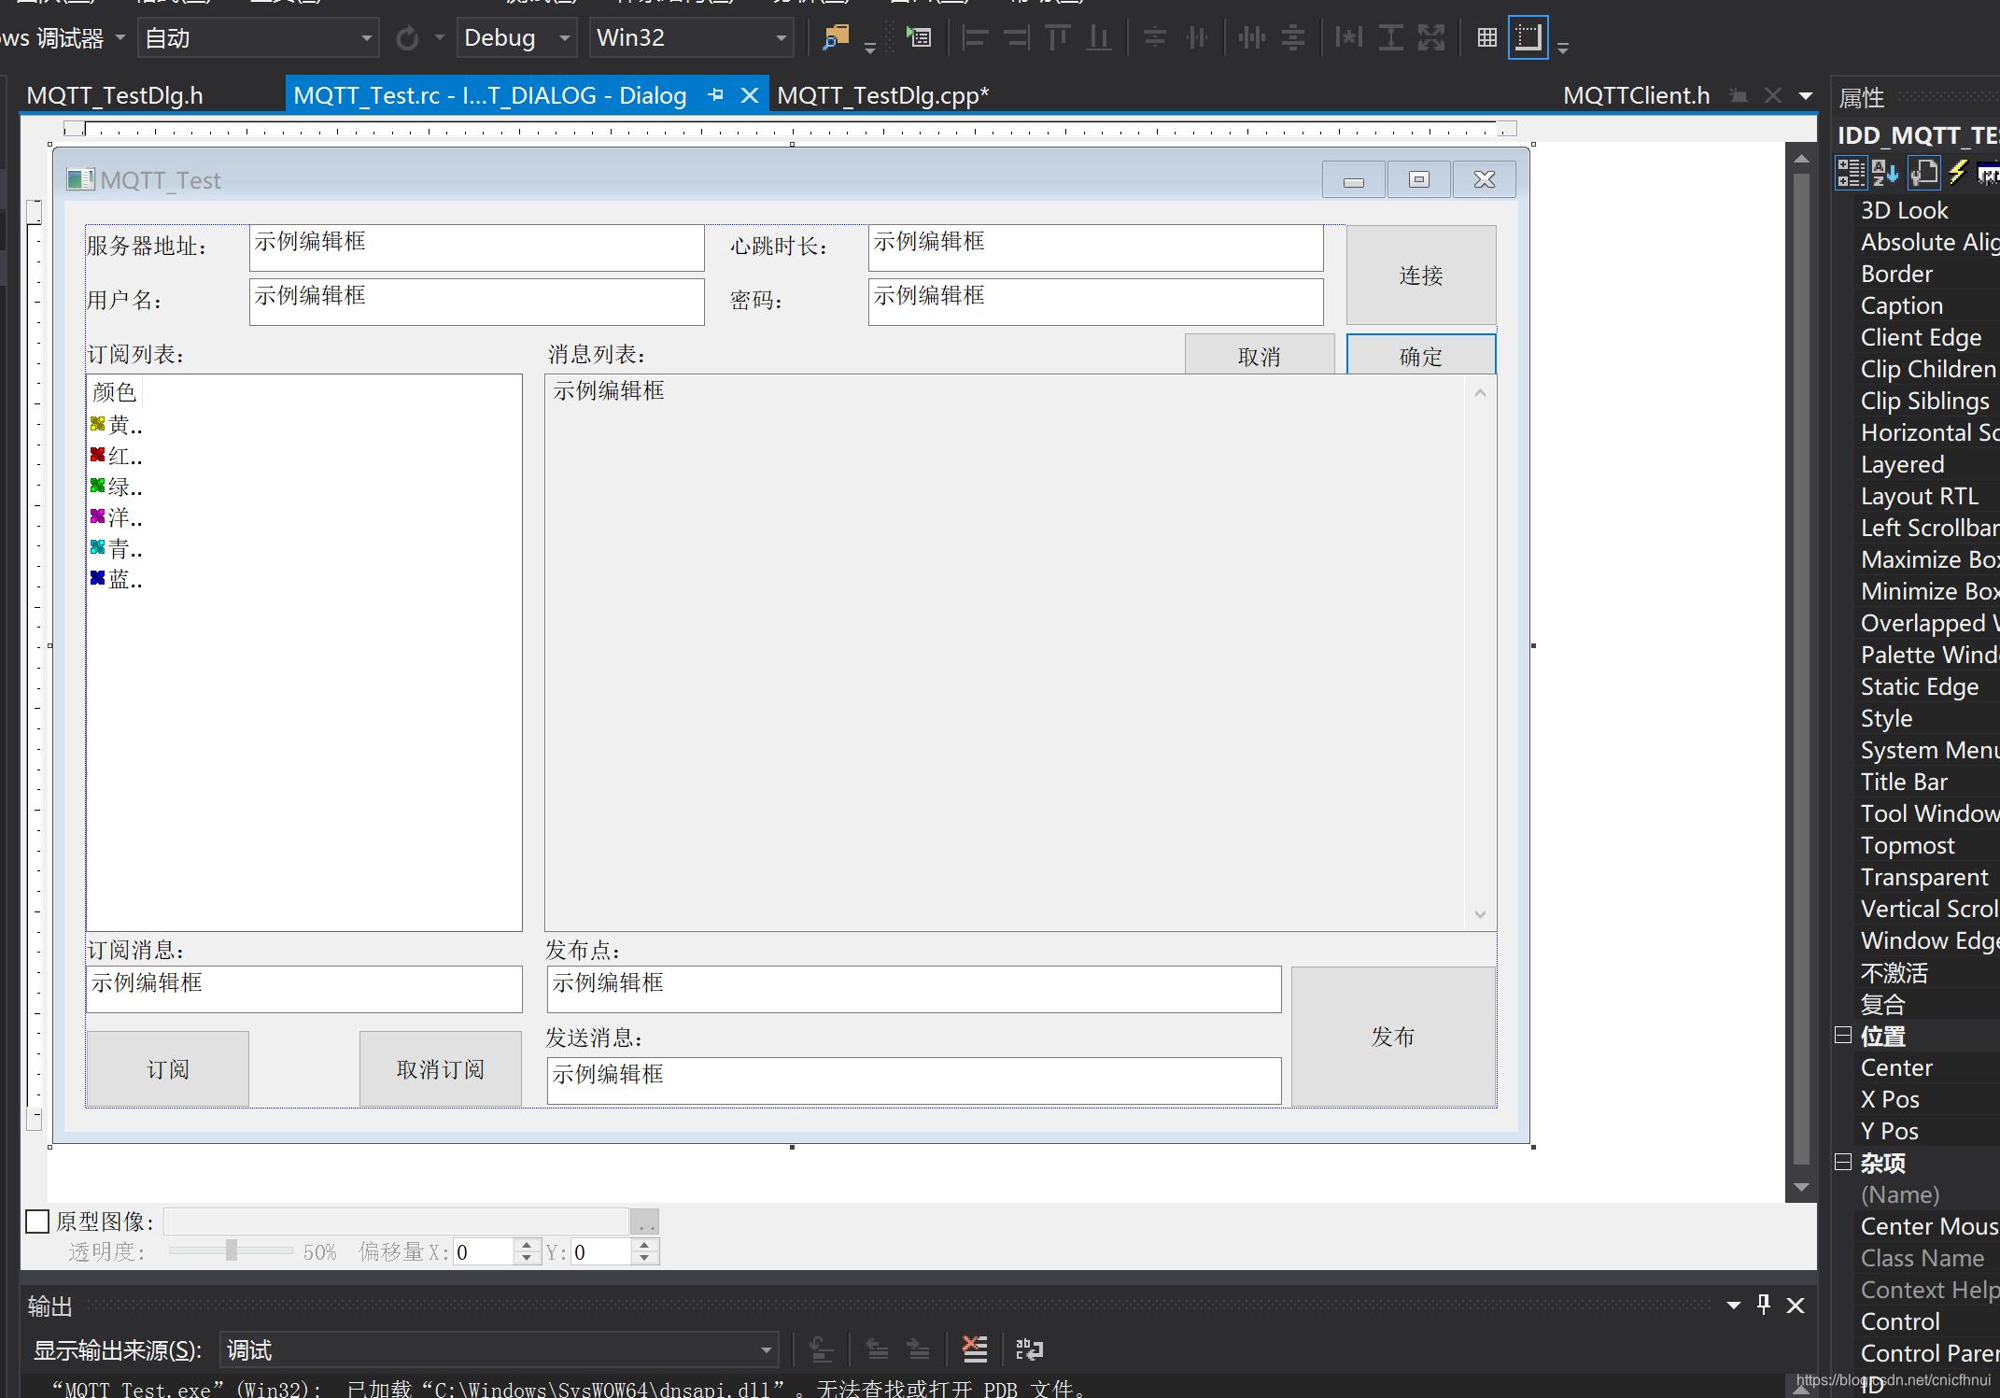Adjust the 透明度 opacity slider
This screenshot has height=1398, width=2000.
[230, 1251]
